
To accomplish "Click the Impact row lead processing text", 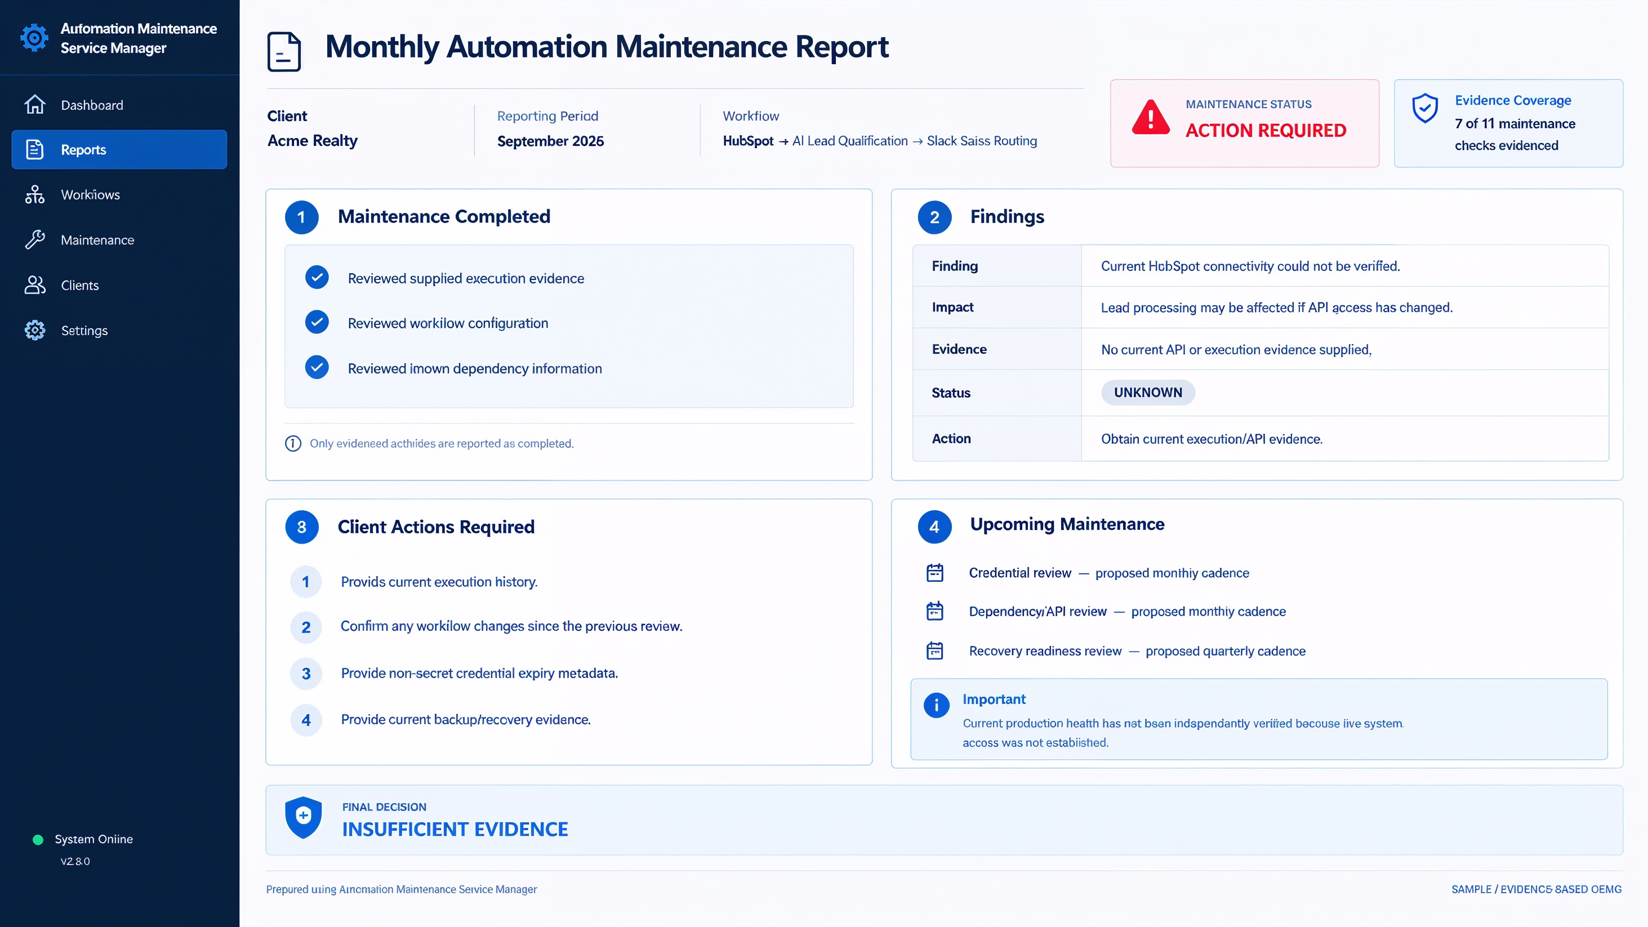I will (x=1276, y=307).
